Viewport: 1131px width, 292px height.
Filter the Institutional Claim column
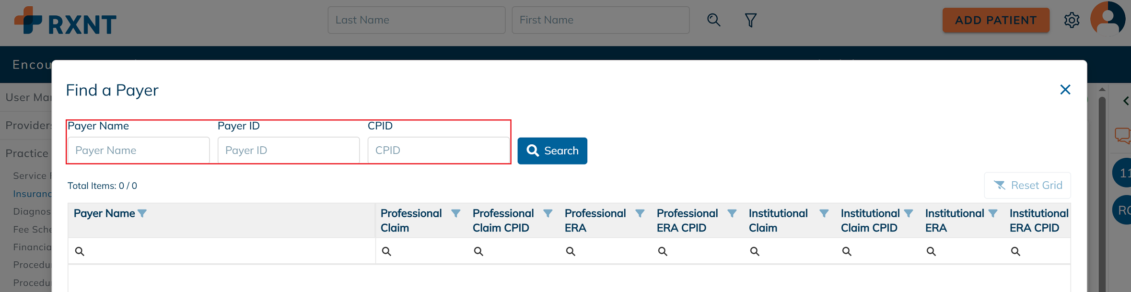tap(824, 213)
